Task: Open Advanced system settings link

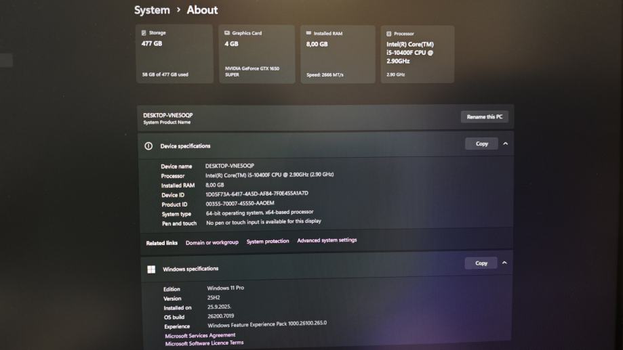Action: (x=327, y=240)
